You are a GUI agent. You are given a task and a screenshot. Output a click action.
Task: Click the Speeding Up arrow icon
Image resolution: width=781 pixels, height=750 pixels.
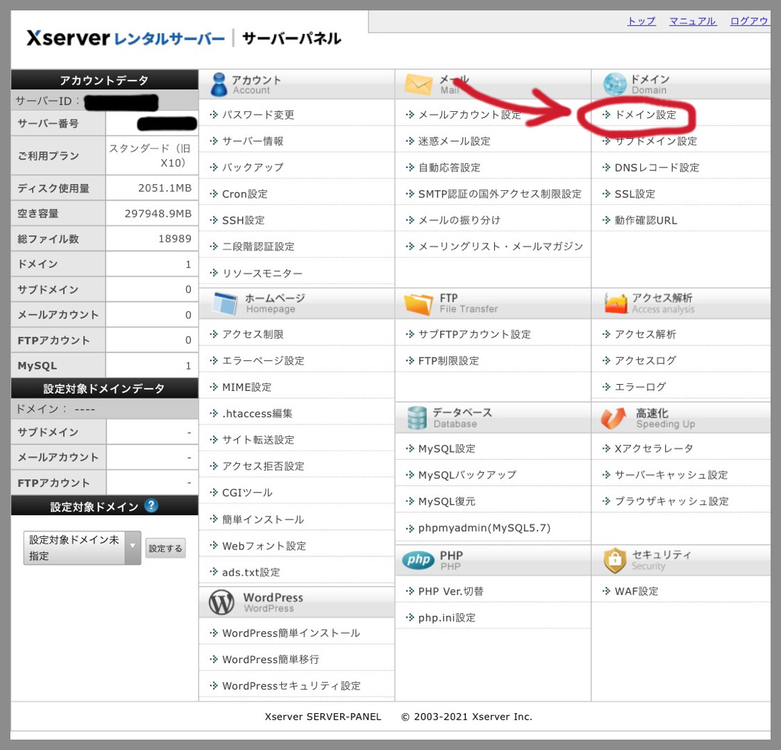[614, 417]
